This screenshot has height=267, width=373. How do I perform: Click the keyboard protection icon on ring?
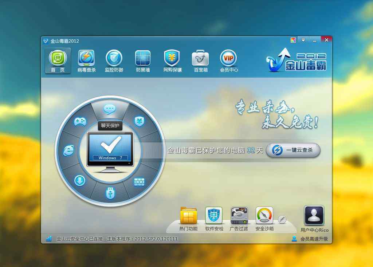pyautogui.click(x=140, y=182)
